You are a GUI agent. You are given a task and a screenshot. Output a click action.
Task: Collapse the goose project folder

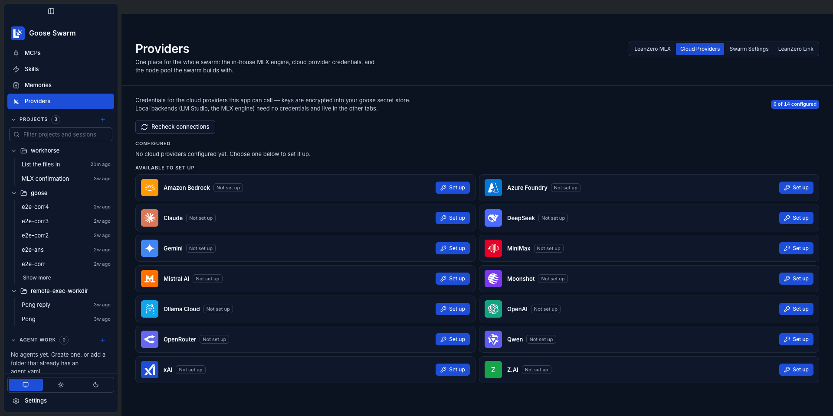pyautogui.click(x=14, y=193)
